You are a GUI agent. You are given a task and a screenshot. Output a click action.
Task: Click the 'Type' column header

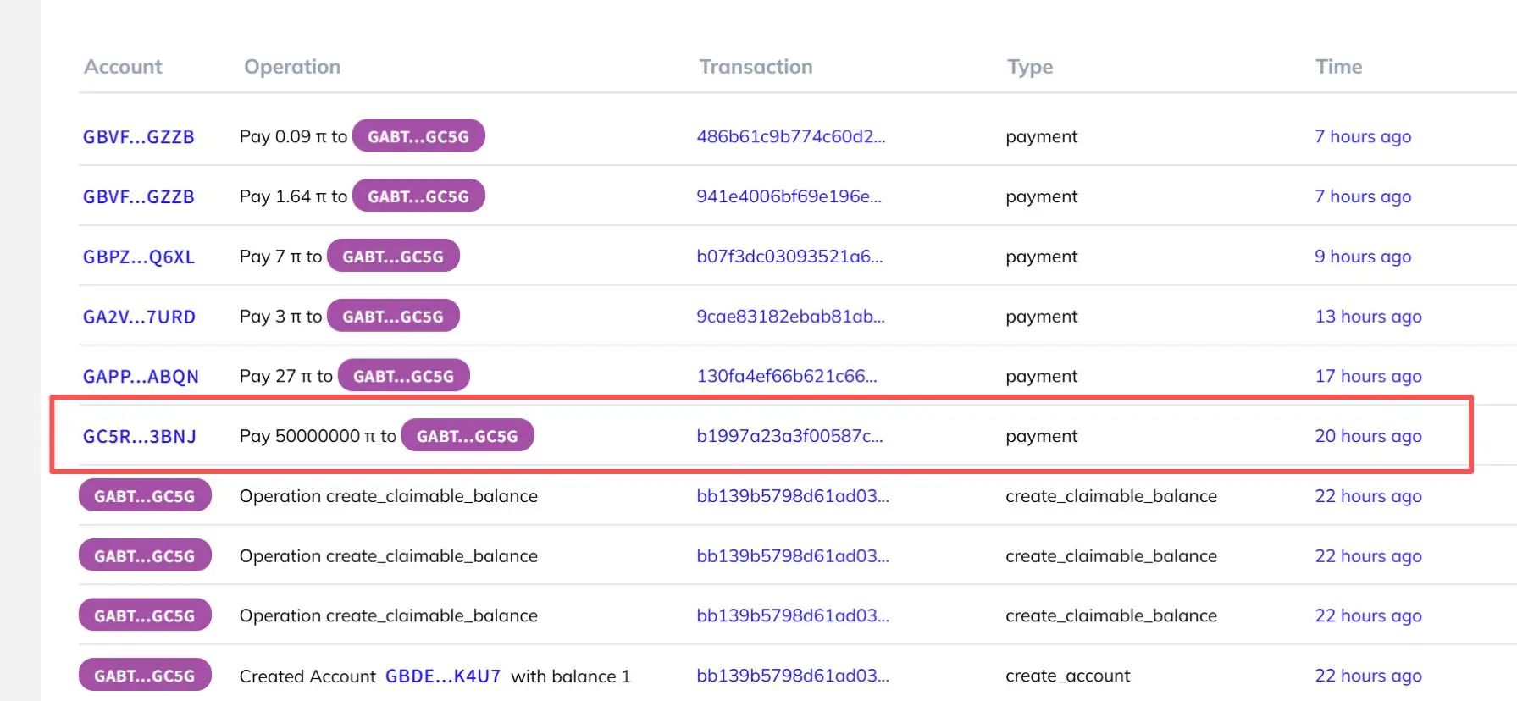point(1030,67)
